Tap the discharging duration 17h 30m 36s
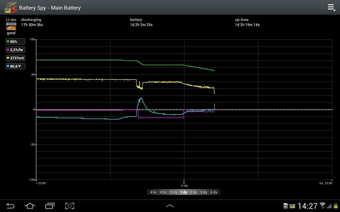The width and height of the screenshot is (340, 212). click(x=32, y=25)
